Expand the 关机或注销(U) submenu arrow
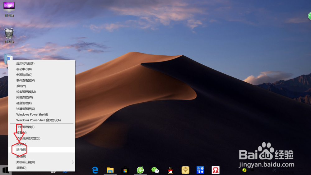This screenshot has width=311, height=175. click(x=72, y=162)
